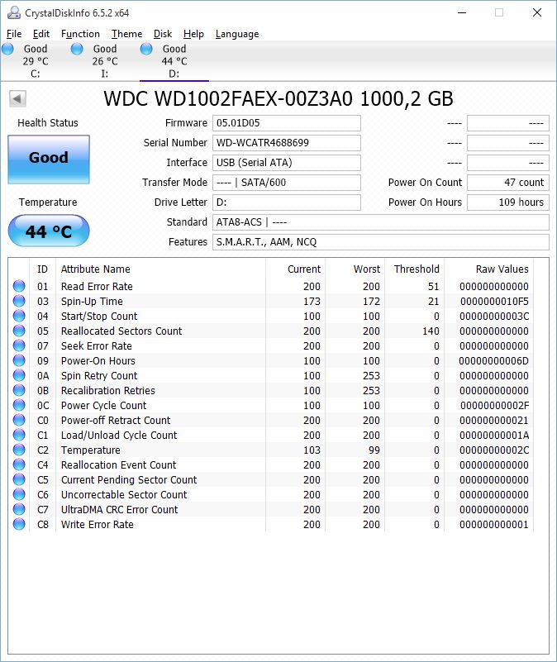Click status orb for Load/Unload Cycle Count
This screenshot has height=662, width=557.
click(19, 435)
